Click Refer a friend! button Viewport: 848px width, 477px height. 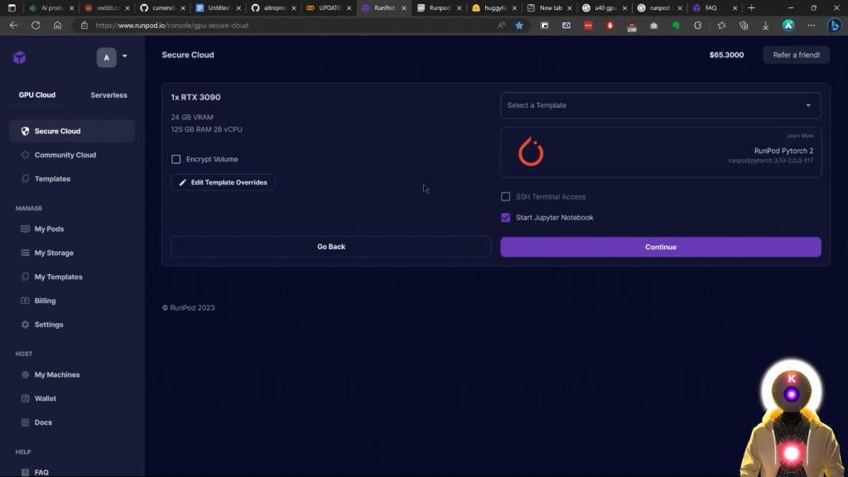tap(796, 55)
